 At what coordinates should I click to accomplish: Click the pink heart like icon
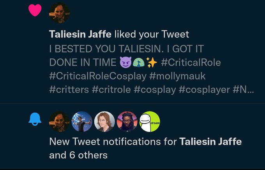(35, 10)
